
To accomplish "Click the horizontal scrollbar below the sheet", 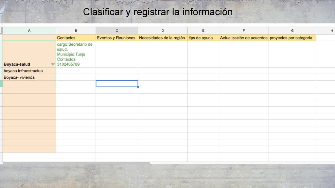I will 76,163.
